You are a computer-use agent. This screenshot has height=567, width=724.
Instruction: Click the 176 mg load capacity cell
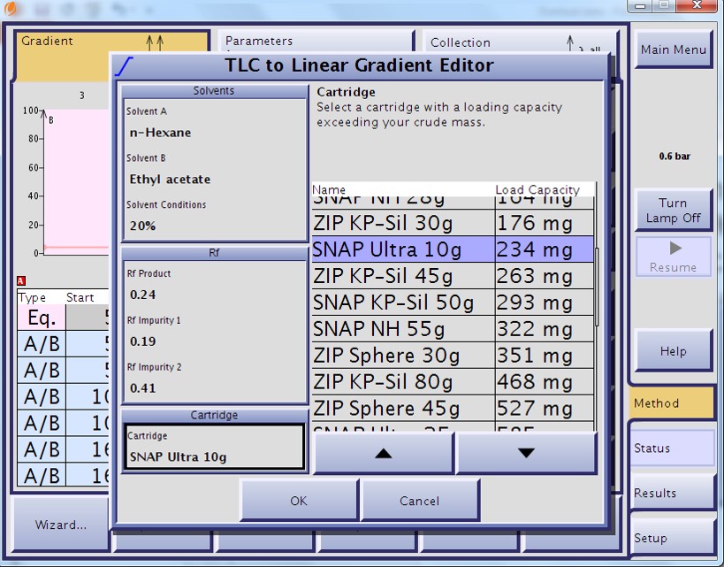[x=545, y=223]
